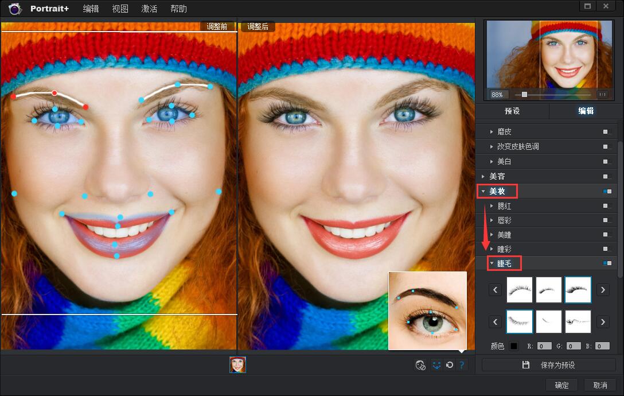Select the third lower eyelash style
This screenshot has height=396, width=624.
coord(578,321)
